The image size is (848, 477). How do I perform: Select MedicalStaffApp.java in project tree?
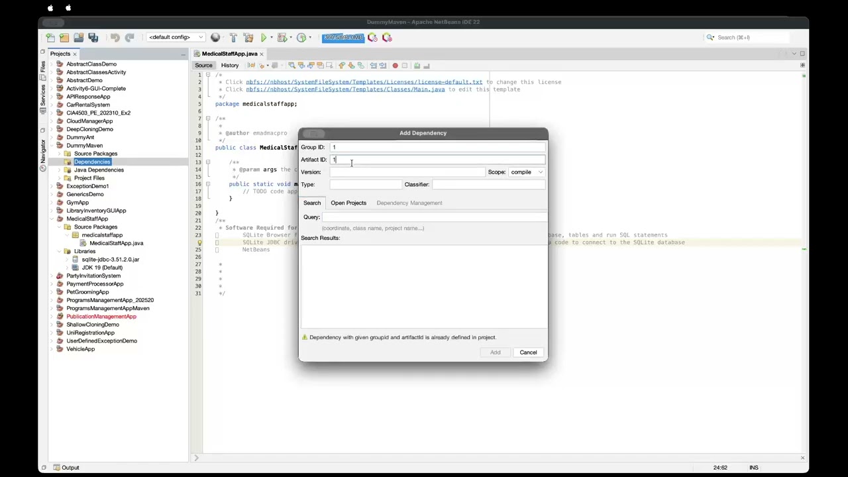click(116, 243)
